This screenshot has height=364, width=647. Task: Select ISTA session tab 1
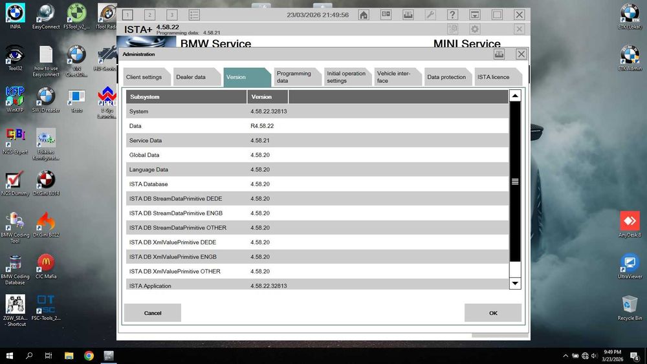coord(127,15)
